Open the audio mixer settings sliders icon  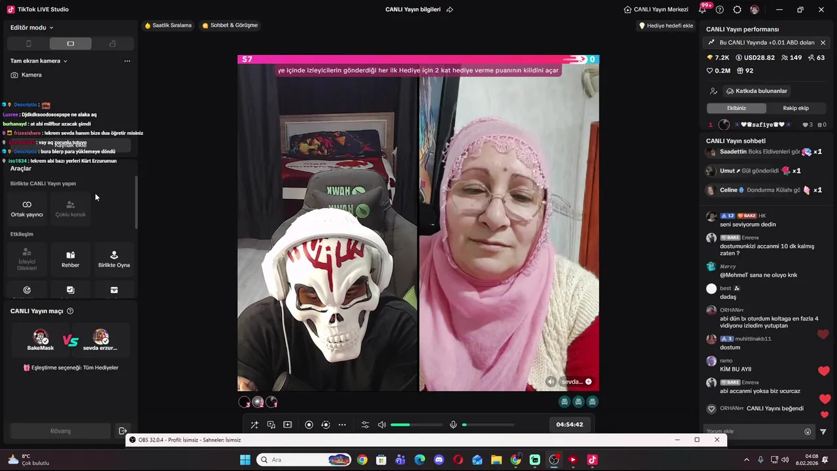pos(366,425)
